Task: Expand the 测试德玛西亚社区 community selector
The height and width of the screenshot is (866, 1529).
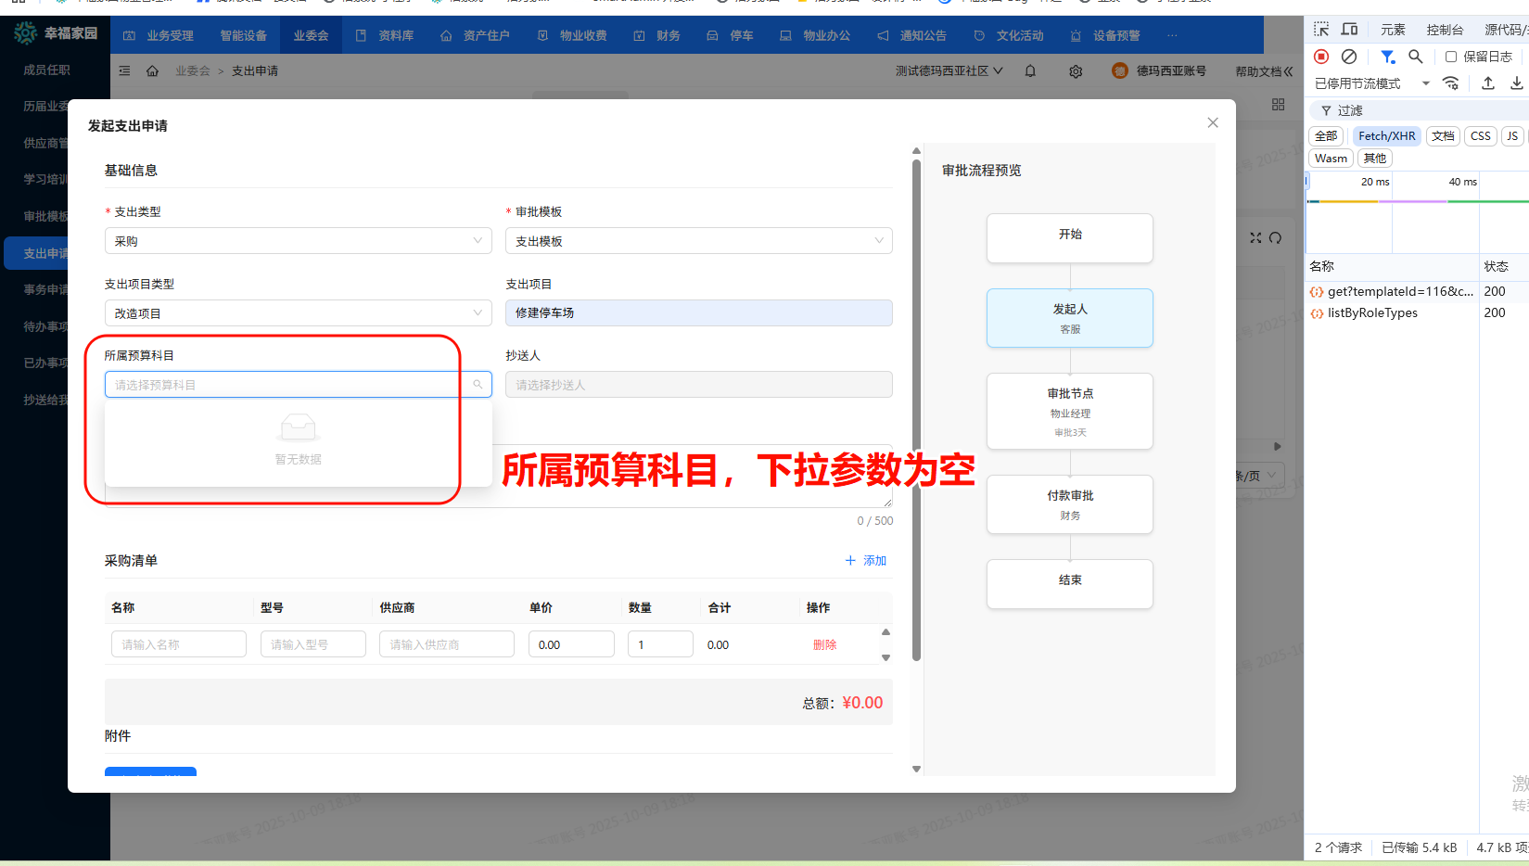Action: 946,70
